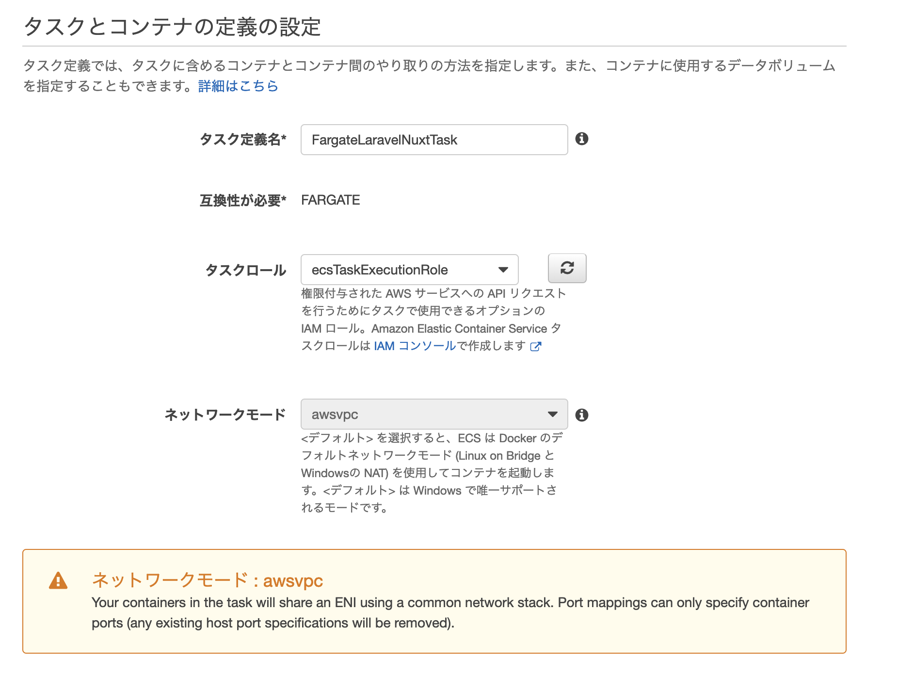Screen dimensions: 898x675
Task: Click the network mode help text below dropdown
Action: click(432, 473)
